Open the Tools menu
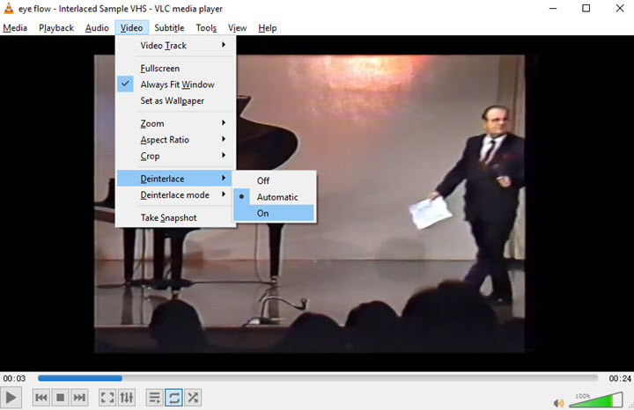 tap(206, 28)
